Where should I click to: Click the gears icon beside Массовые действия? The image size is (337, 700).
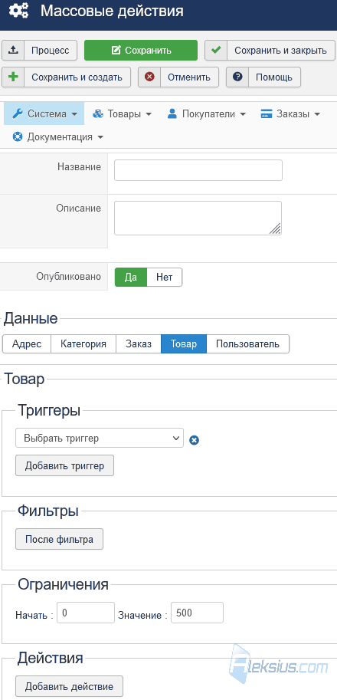tap(18, 11)
